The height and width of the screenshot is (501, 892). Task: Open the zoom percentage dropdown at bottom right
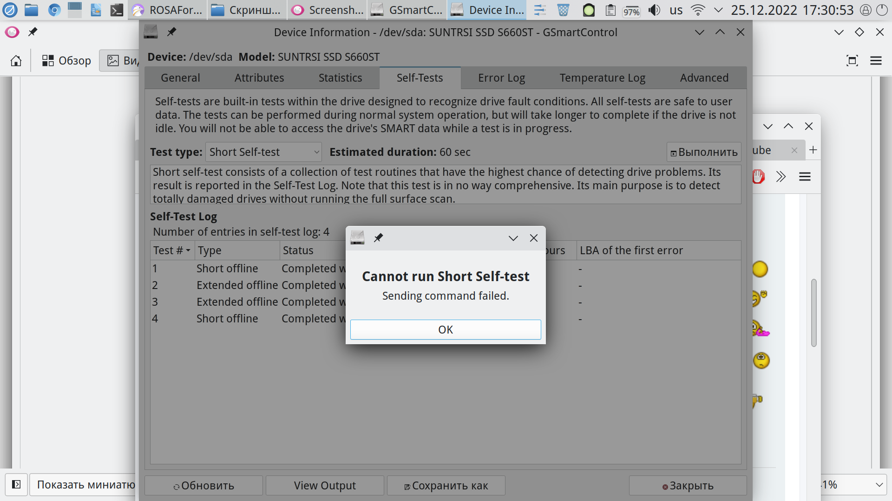(879, 485)
